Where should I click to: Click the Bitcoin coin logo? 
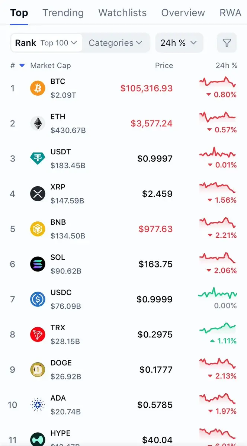[38, 88]
